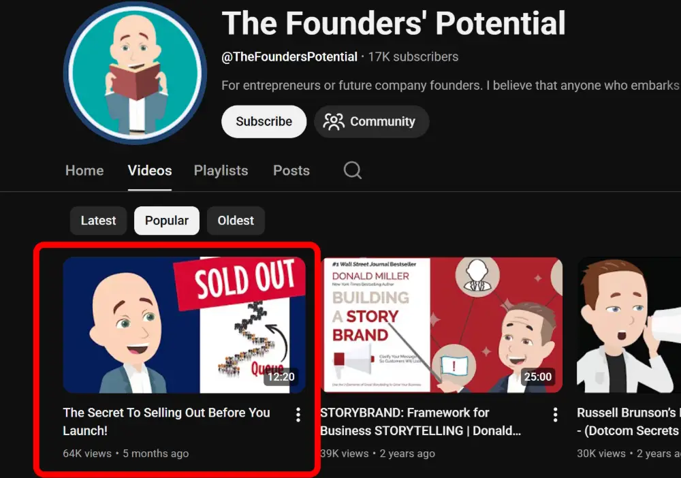
Task: Open the Playlists tab
Action: tap(221, 171)
